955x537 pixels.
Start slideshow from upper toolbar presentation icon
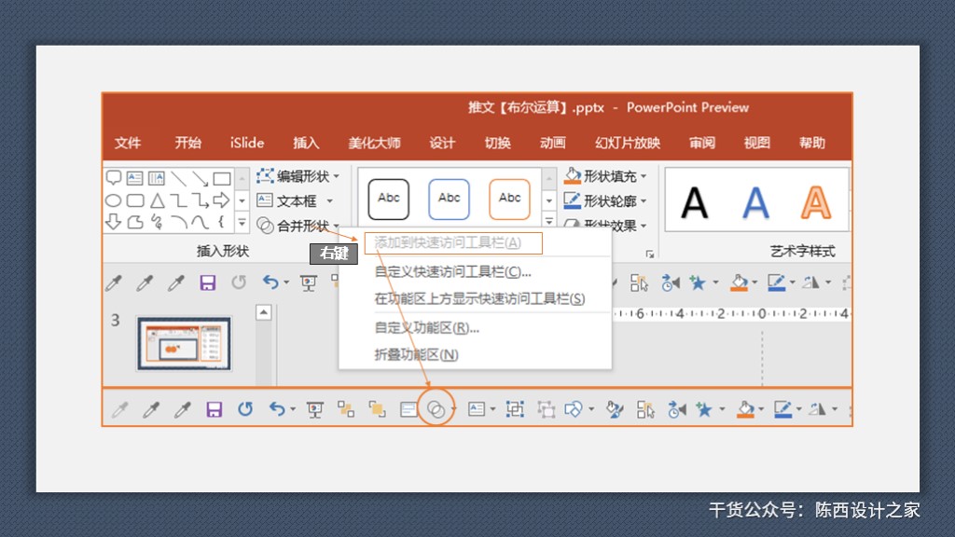308,282
